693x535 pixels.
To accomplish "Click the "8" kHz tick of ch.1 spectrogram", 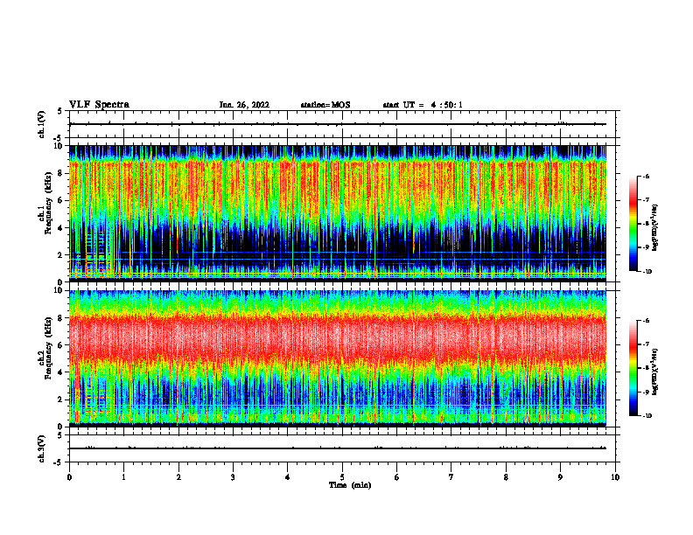I will point(61,173).
